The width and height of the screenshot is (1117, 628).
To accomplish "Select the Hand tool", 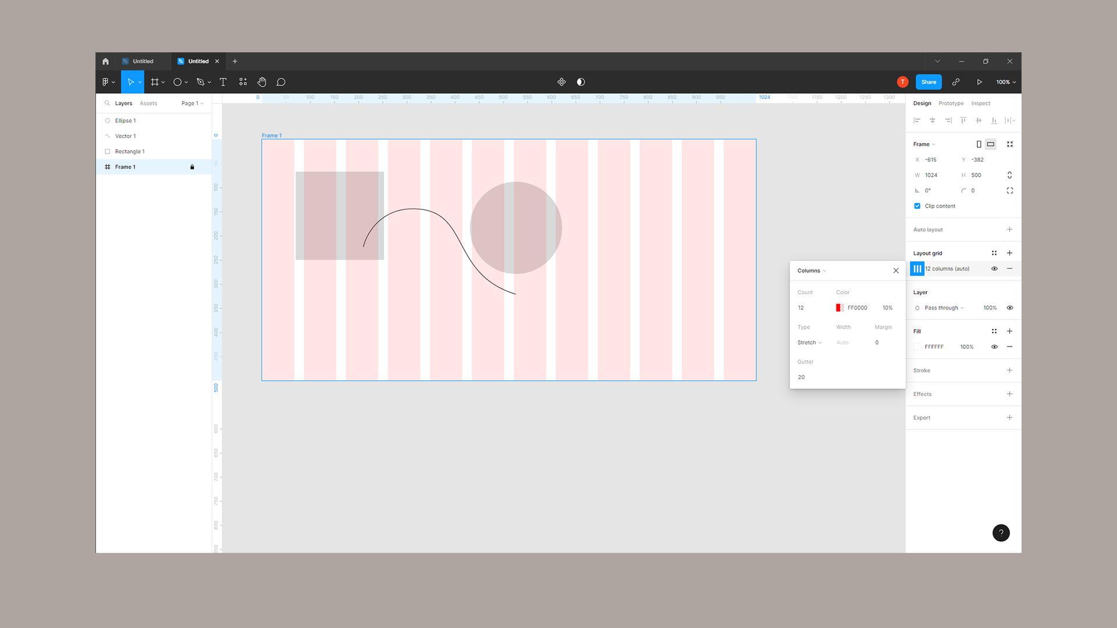I will tap(262, 82).
